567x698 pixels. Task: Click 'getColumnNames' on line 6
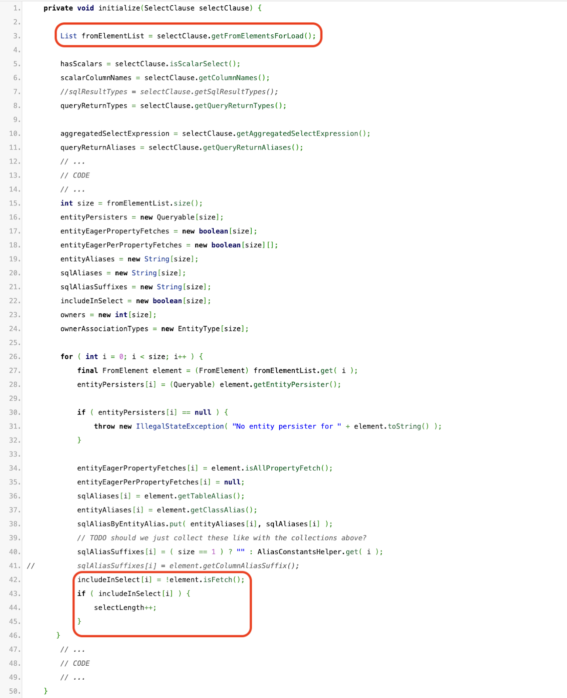pyautogui.click(x=228, y=78)
